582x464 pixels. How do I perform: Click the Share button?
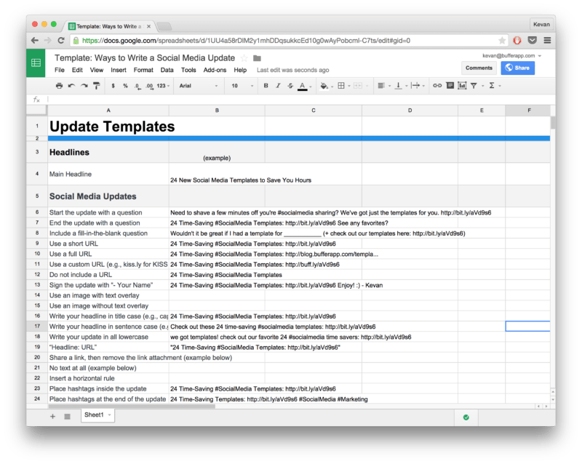pyautogui.click(x=517, y=67)
